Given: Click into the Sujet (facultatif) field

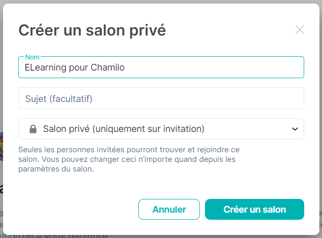Looking at the screenshot, I should 161,98.
